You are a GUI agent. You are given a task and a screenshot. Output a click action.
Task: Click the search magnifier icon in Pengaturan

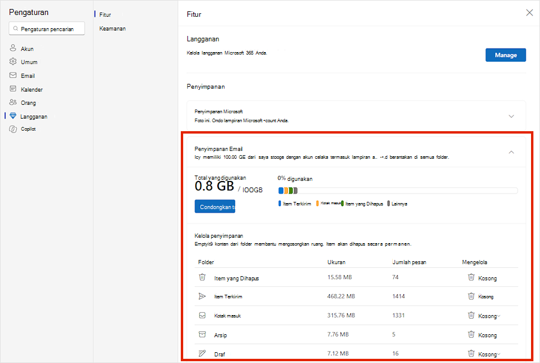16,29
